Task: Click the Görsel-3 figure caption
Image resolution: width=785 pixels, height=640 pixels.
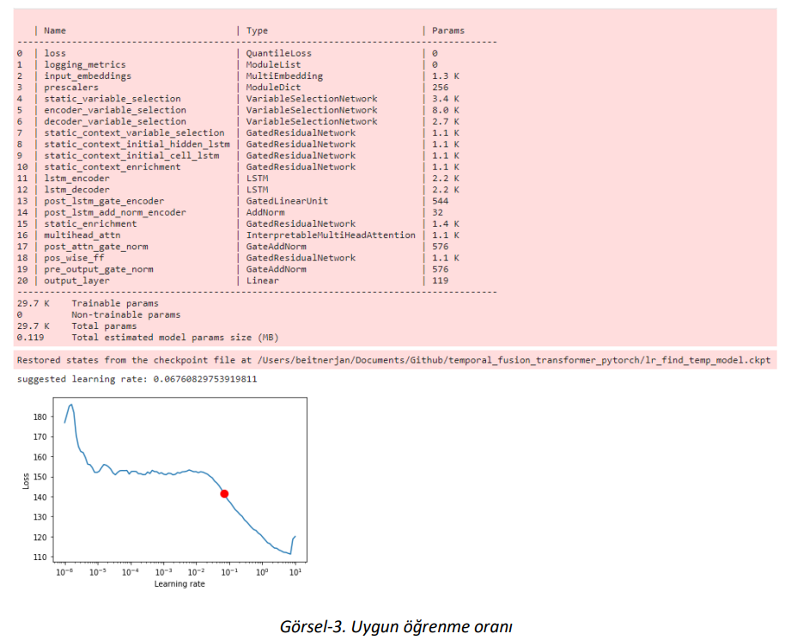Action: click(396, 625)
